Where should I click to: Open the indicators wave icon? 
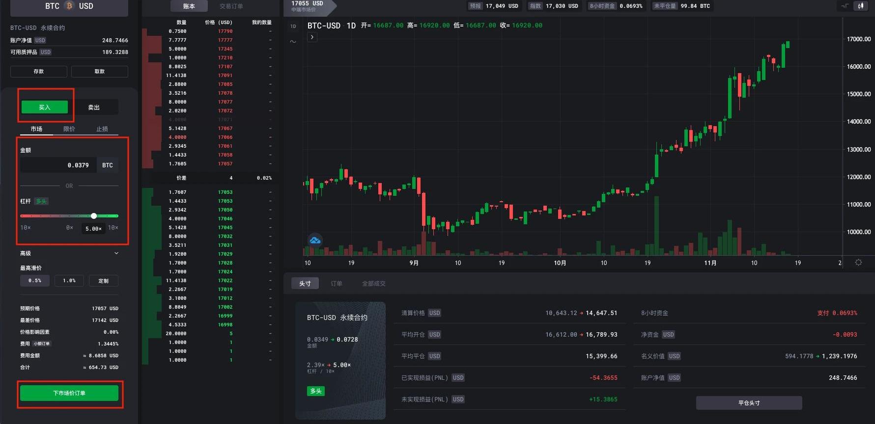tap(293, 42)
